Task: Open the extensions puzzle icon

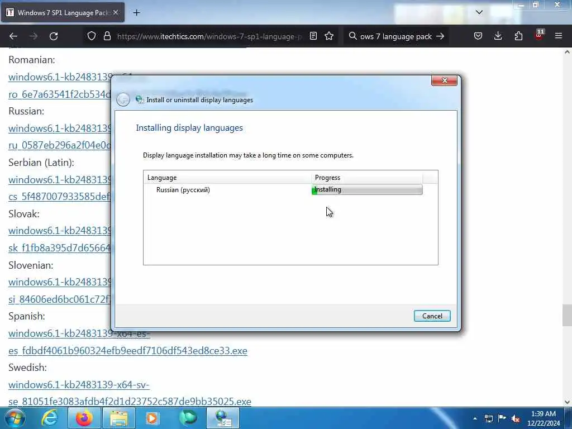Action: 518,36
